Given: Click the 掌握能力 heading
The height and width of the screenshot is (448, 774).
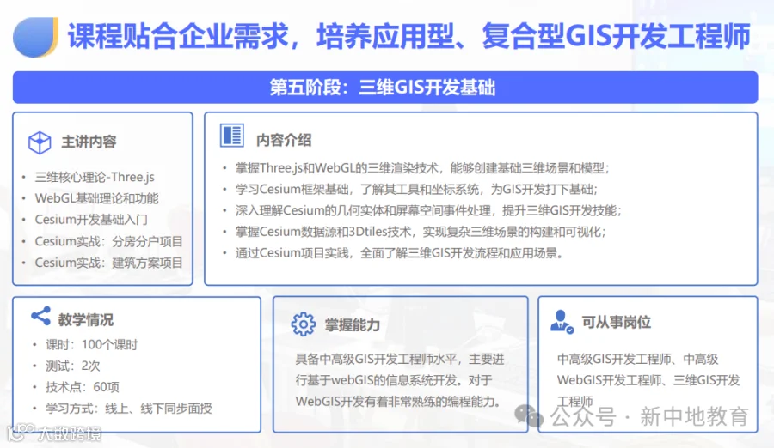Looking at the screenshot, I should tap(352, 324).
